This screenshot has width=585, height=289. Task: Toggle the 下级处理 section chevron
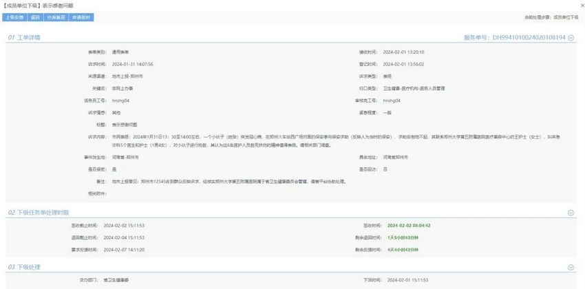[571, 267]
